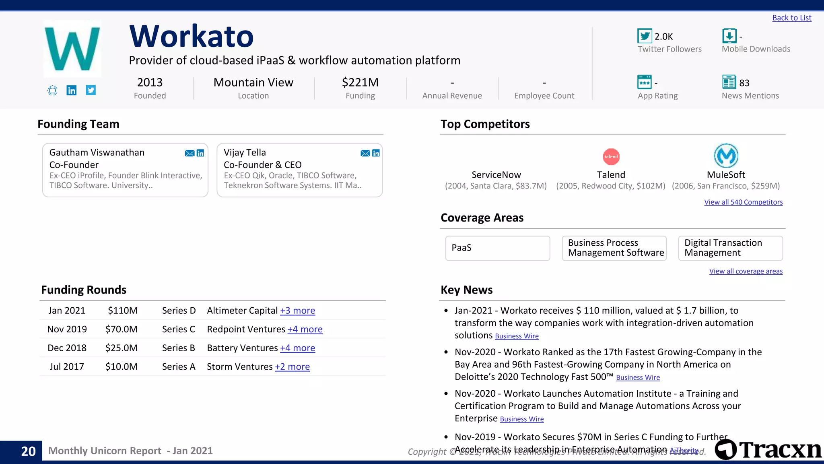Viewport: 824px width, 464px height.
Task: Open Business Wire link for Automation Institute news
Action: click(522, 419)
